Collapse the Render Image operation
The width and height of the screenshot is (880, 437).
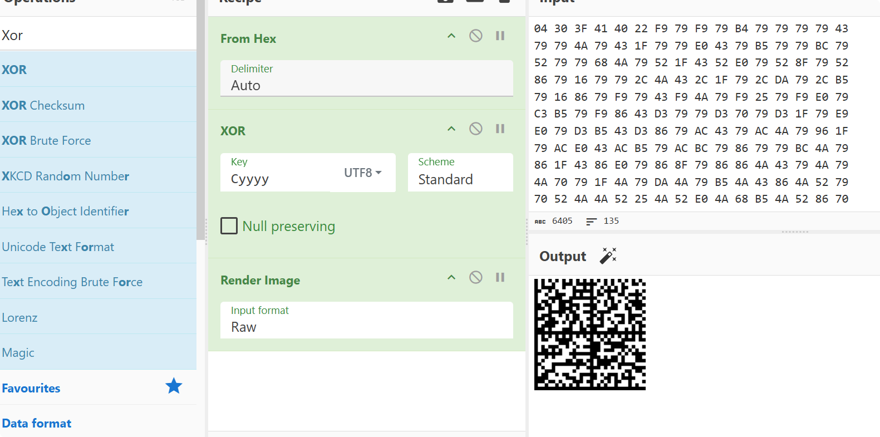point(451,277)
